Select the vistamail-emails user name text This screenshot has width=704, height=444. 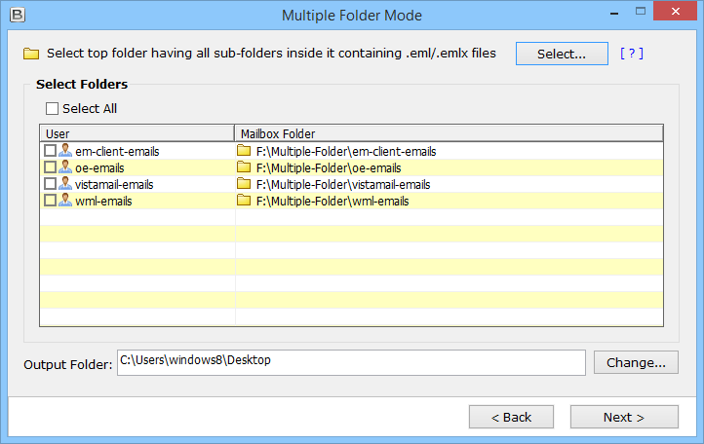coord(114,185)
